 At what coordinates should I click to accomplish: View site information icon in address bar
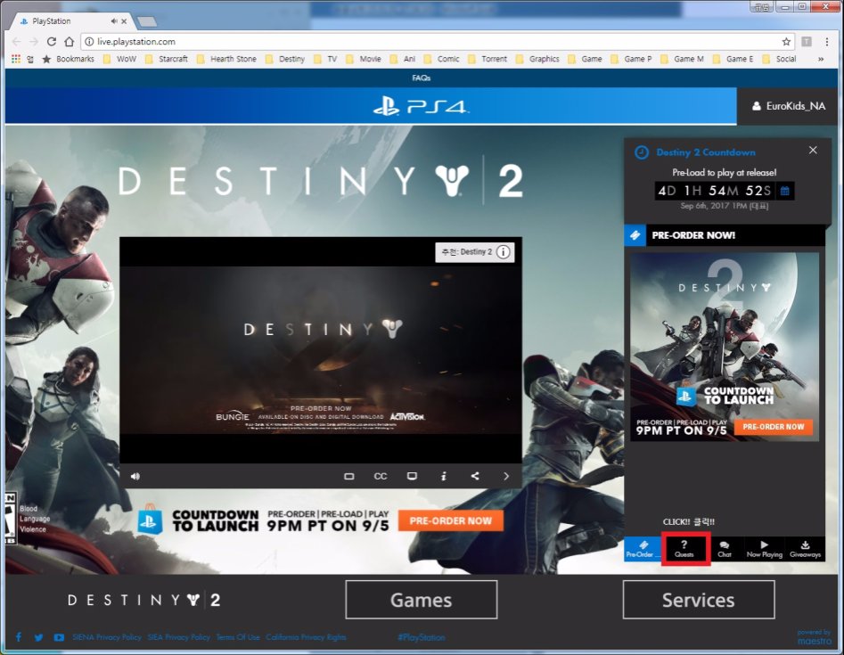(x=89, y=42)
